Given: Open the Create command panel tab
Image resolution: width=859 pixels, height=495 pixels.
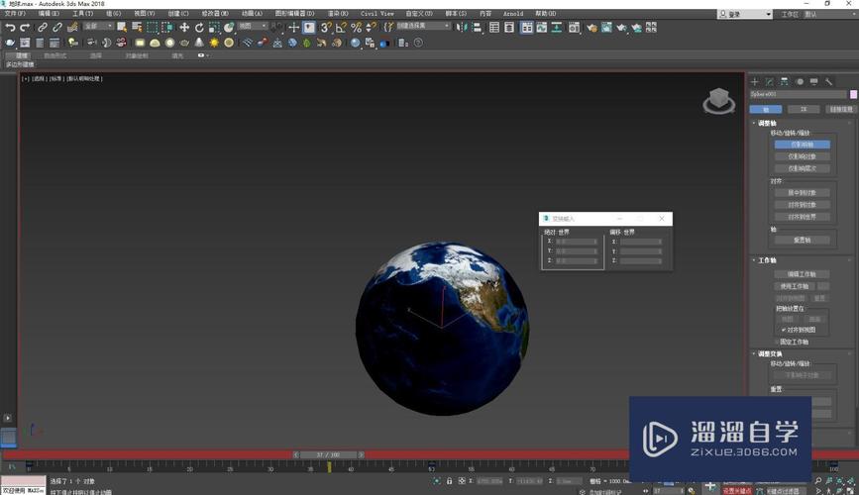Looking at the screenshot, I should pos(755,81).
